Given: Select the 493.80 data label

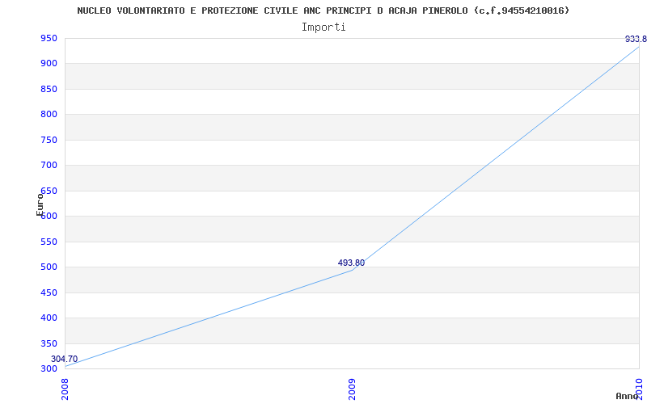Looking at the screenshot, I should pos(351,263).
